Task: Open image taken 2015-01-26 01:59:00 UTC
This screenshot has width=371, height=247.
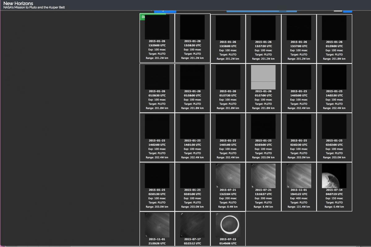Action: [334, 28]
